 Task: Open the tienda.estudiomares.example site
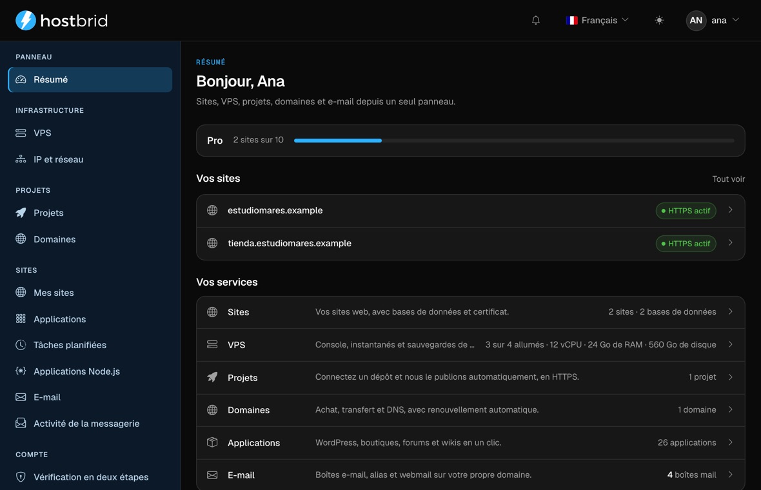tap(470, 244)
